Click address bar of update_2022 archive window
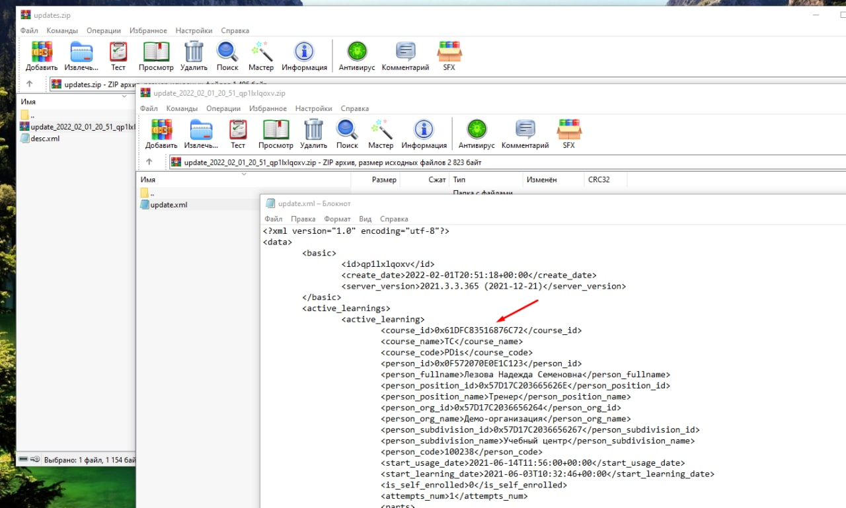Image resolution: width=846 pixels, height=508 pixels. click(506, 162)
